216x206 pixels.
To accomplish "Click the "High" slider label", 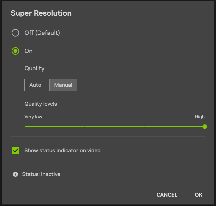I will pos(200,117).
